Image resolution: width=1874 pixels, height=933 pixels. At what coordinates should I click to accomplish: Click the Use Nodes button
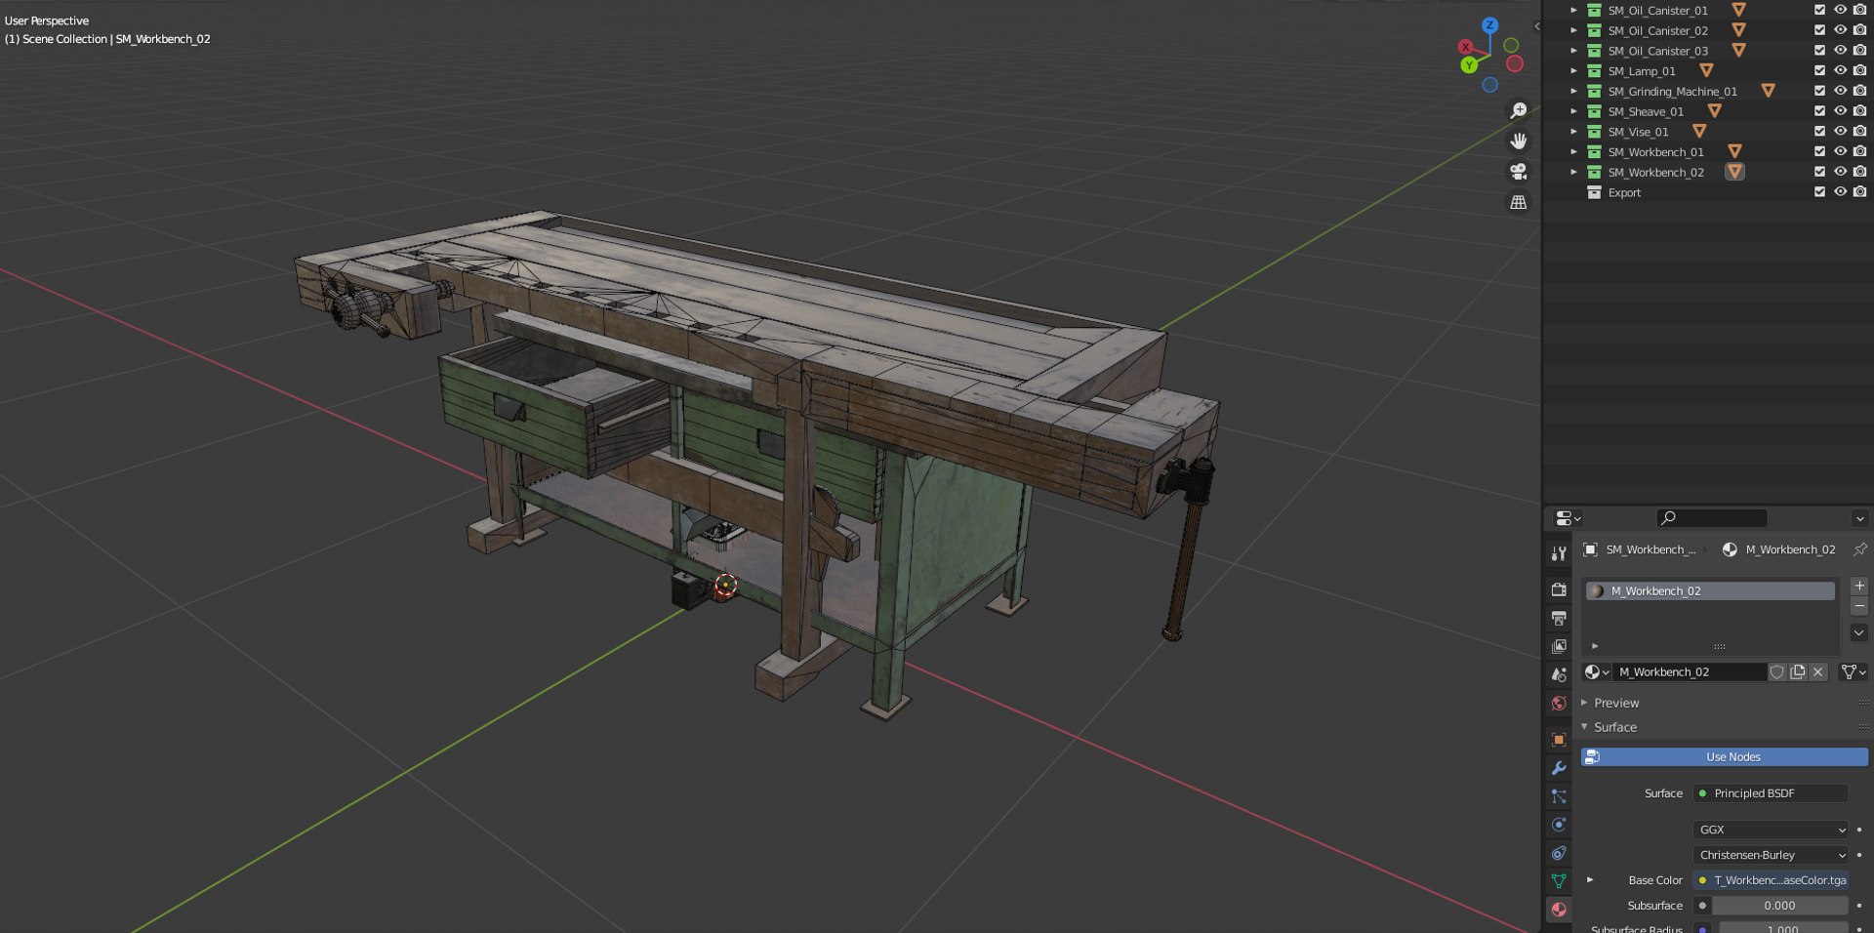[x=1725, y=756]
